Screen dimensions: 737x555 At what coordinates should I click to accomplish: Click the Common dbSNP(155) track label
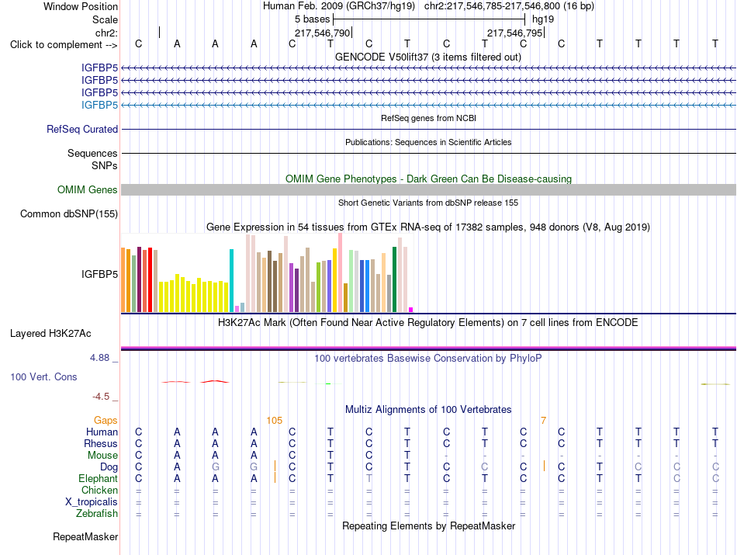[69, 214]
